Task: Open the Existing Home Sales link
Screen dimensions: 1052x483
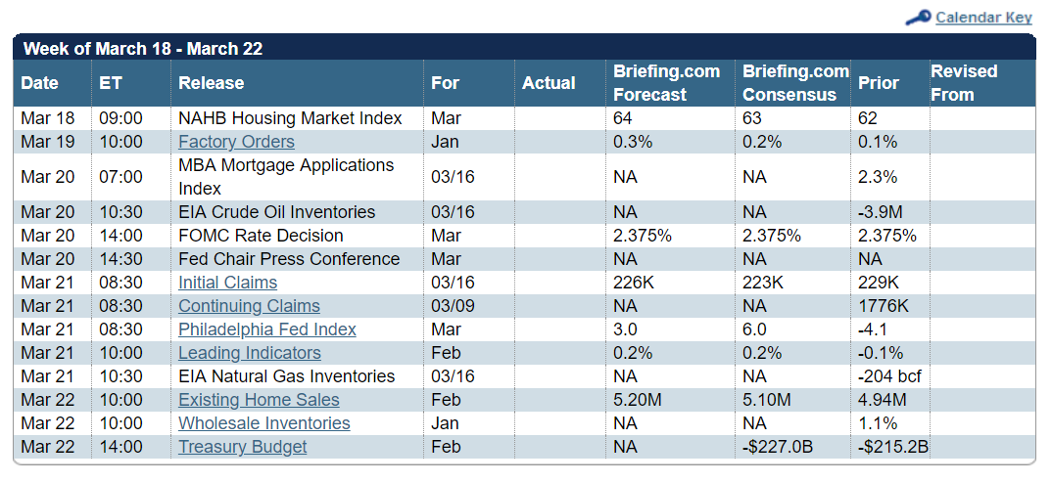Action: click(259, 400)
